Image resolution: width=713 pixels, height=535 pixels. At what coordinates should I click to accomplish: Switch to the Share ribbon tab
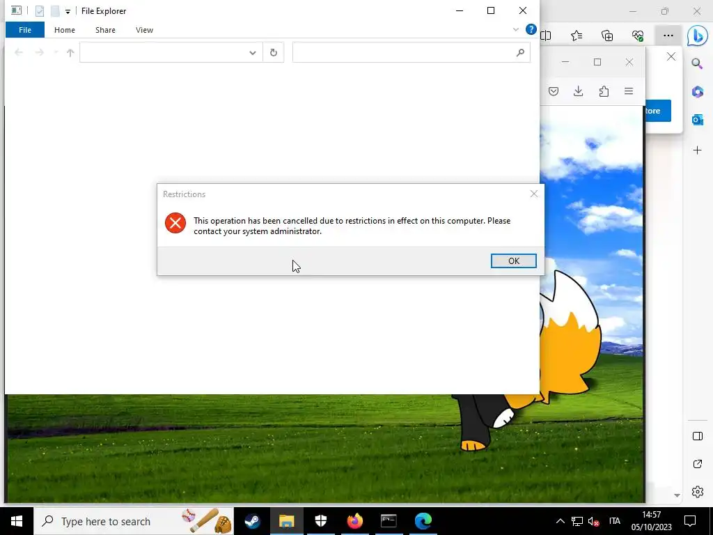coord(105,30)
